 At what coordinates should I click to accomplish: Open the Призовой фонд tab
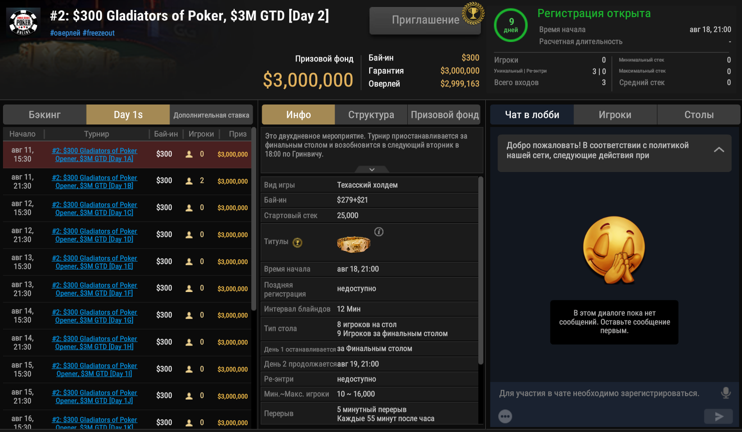[444, 114]
